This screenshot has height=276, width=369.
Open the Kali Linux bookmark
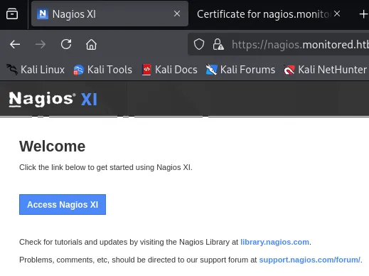click(36, 70)
